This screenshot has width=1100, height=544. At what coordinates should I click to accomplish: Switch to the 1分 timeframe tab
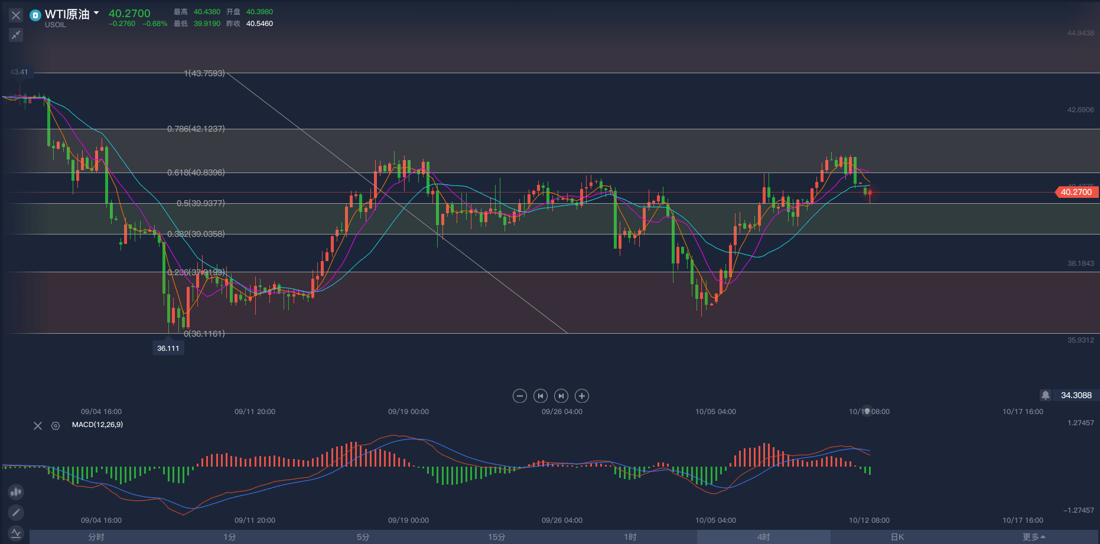coord(230,537)
